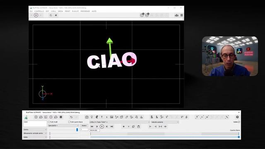Click the delete keyframe X button
265x149 pixels.
coord(128,127)
